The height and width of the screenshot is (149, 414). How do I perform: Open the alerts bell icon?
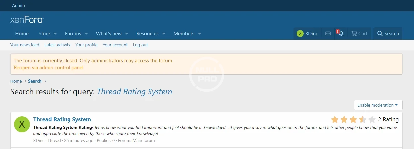point(341,34)
